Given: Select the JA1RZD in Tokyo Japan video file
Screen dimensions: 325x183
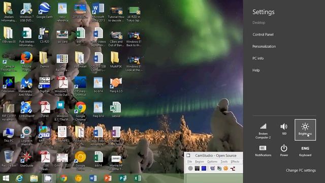Looking at the screenshot, I should click(x=134, y=14).
